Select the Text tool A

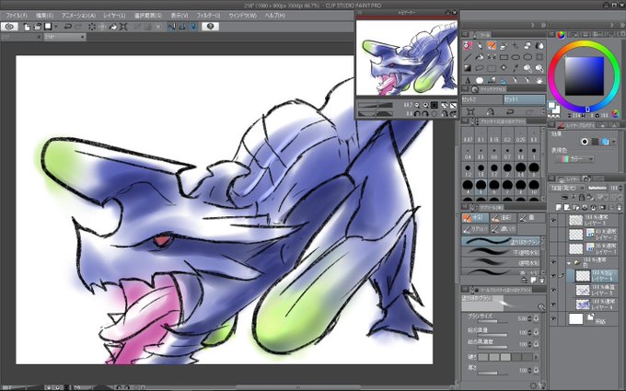[468, 80]
